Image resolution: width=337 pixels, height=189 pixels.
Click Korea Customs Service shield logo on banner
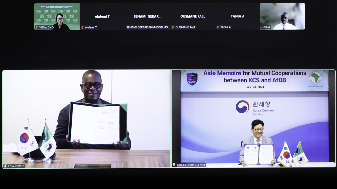(192, 79)
